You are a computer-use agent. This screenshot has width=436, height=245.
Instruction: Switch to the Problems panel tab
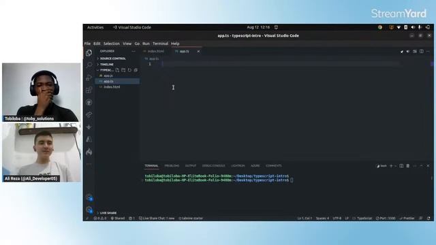pyautogui.click(x=172, y=166)
